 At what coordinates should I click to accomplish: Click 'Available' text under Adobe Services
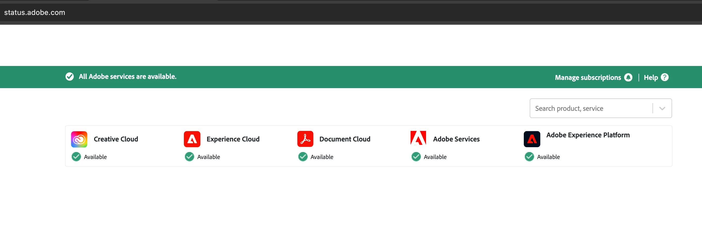pyautogui.click(x=435, y=157)
